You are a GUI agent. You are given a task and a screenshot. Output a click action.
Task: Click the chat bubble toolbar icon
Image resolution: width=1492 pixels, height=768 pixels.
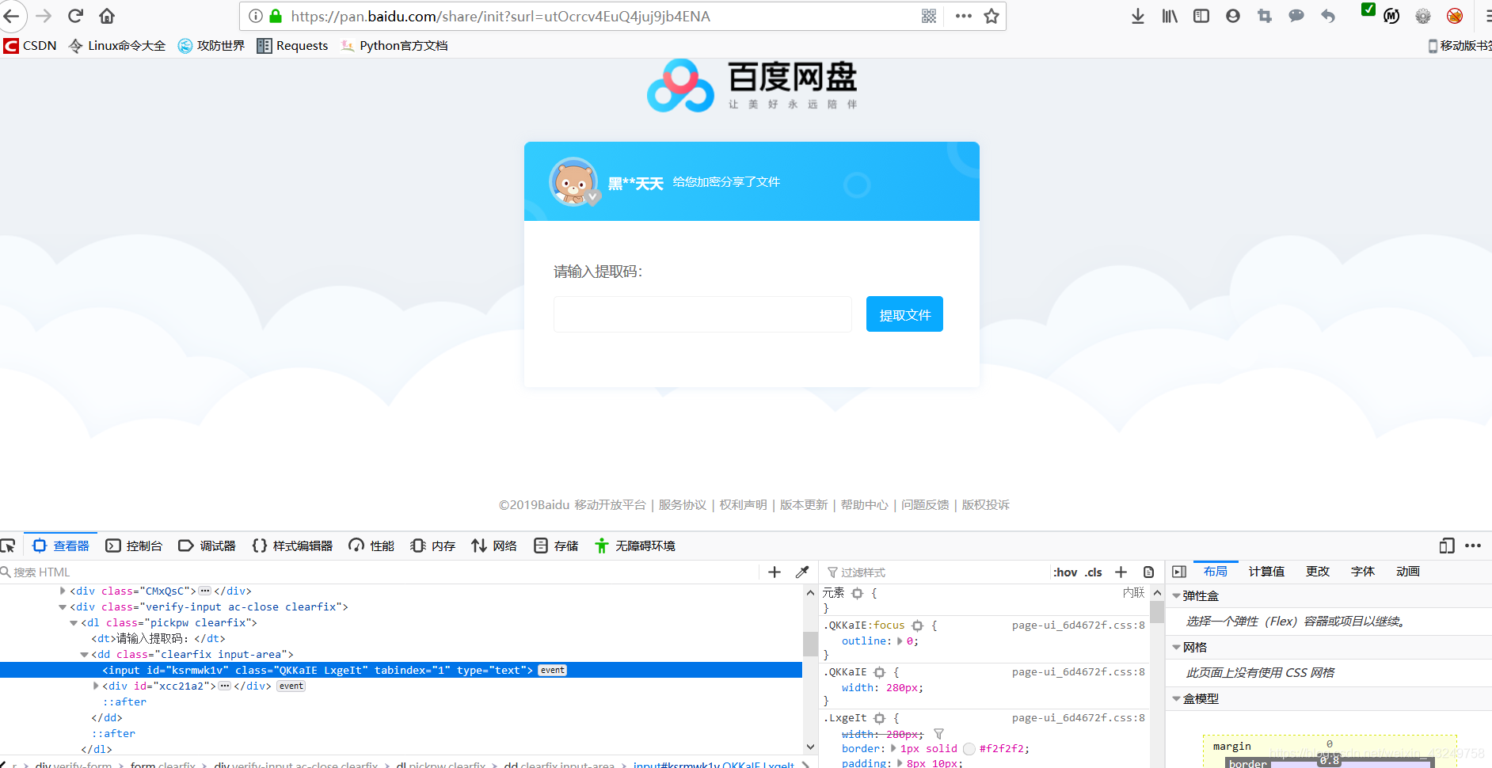[1296, 16]
